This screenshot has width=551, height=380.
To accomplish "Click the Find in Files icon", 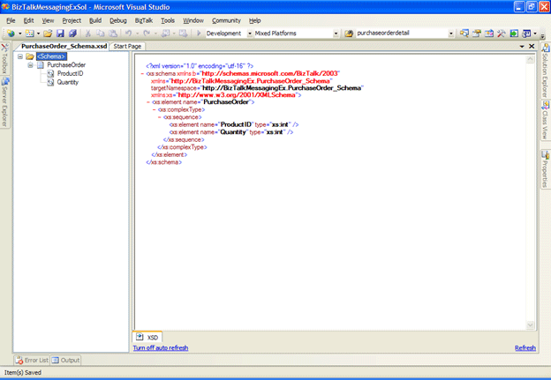I will pyautogui.click(x=349, y=34).
